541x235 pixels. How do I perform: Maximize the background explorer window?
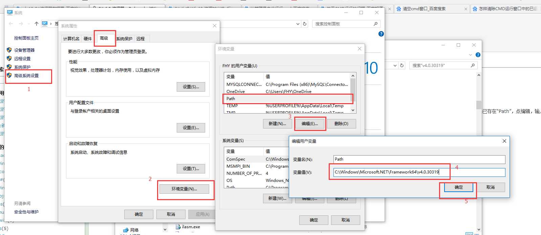[x=458, y=45]
